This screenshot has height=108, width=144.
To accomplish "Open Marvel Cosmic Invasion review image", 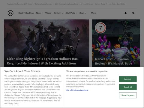I will point(116,43).
